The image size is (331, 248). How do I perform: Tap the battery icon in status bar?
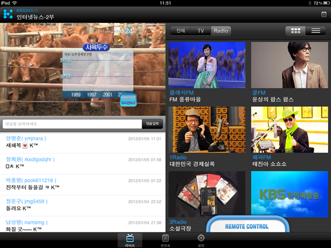point(326,3)
